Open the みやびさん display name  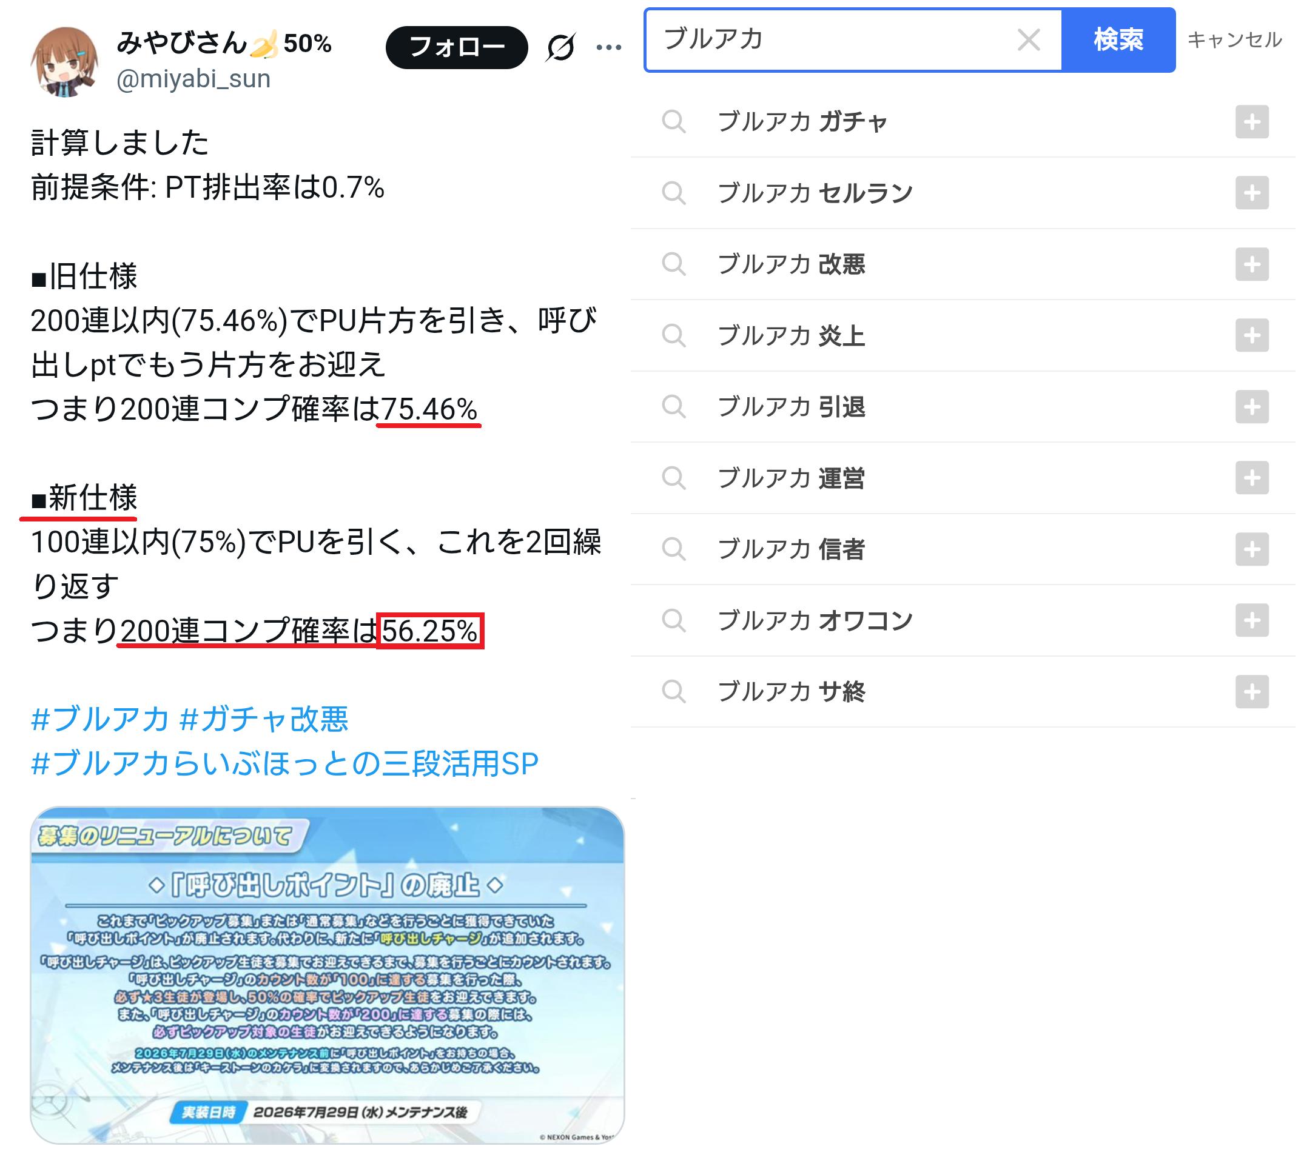click(224, 44)
